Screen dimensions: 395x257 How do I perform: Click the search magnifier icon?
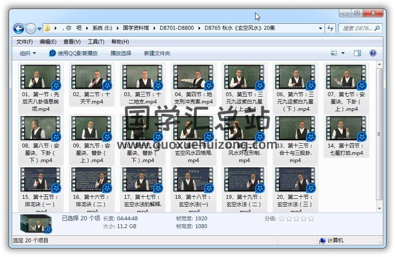tap(377, 28)
